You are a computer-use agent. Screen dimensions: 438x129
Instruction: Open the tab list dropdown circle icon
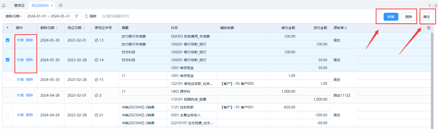(61, 5)
